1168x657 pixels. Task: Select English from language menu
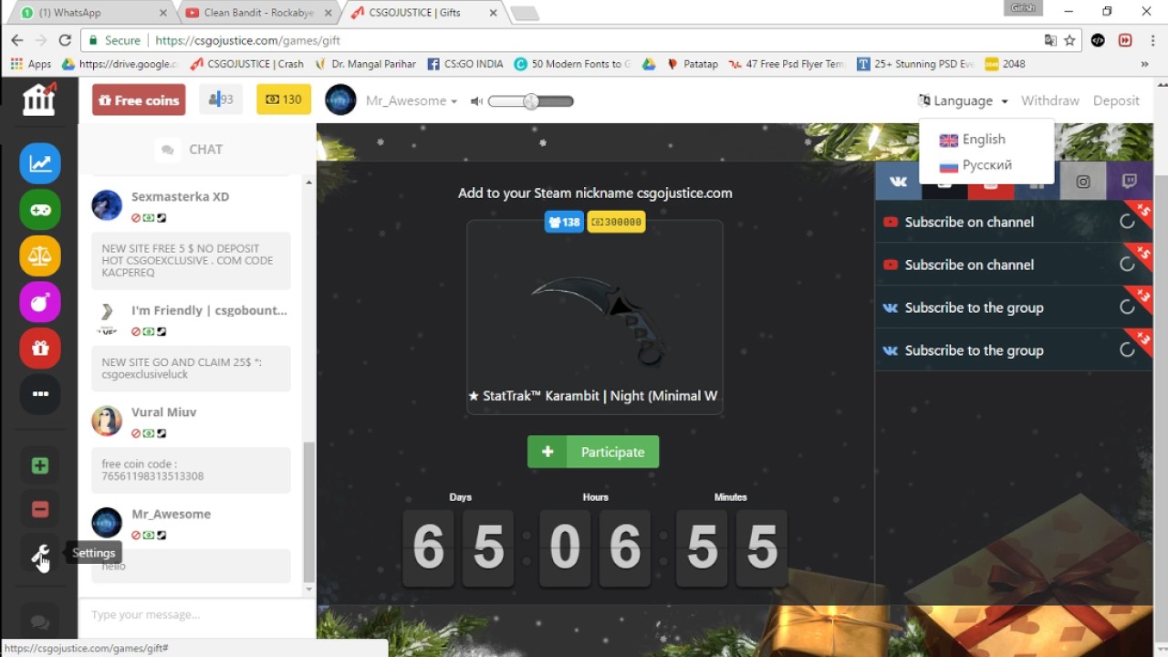[973, 140]
